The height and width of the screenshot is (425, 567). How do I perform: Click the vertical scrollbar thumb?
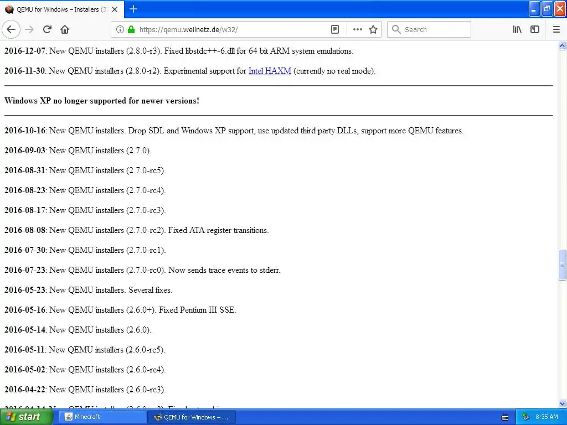tap(562, 264)
